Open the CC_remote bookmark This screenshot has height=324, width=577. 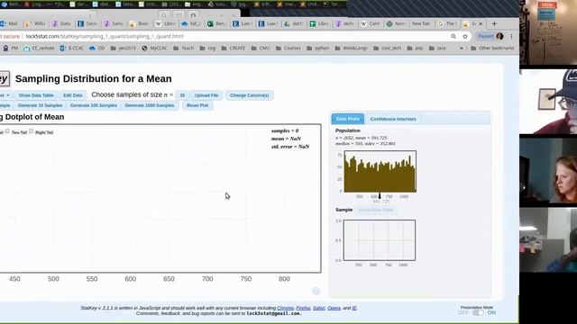pyautogui.click(x=39, y=48)
